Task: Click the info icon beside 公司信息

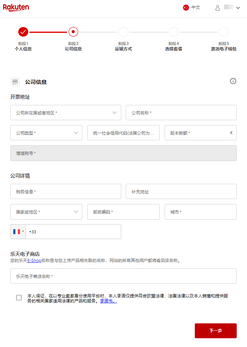Action: tap(233, 81)
